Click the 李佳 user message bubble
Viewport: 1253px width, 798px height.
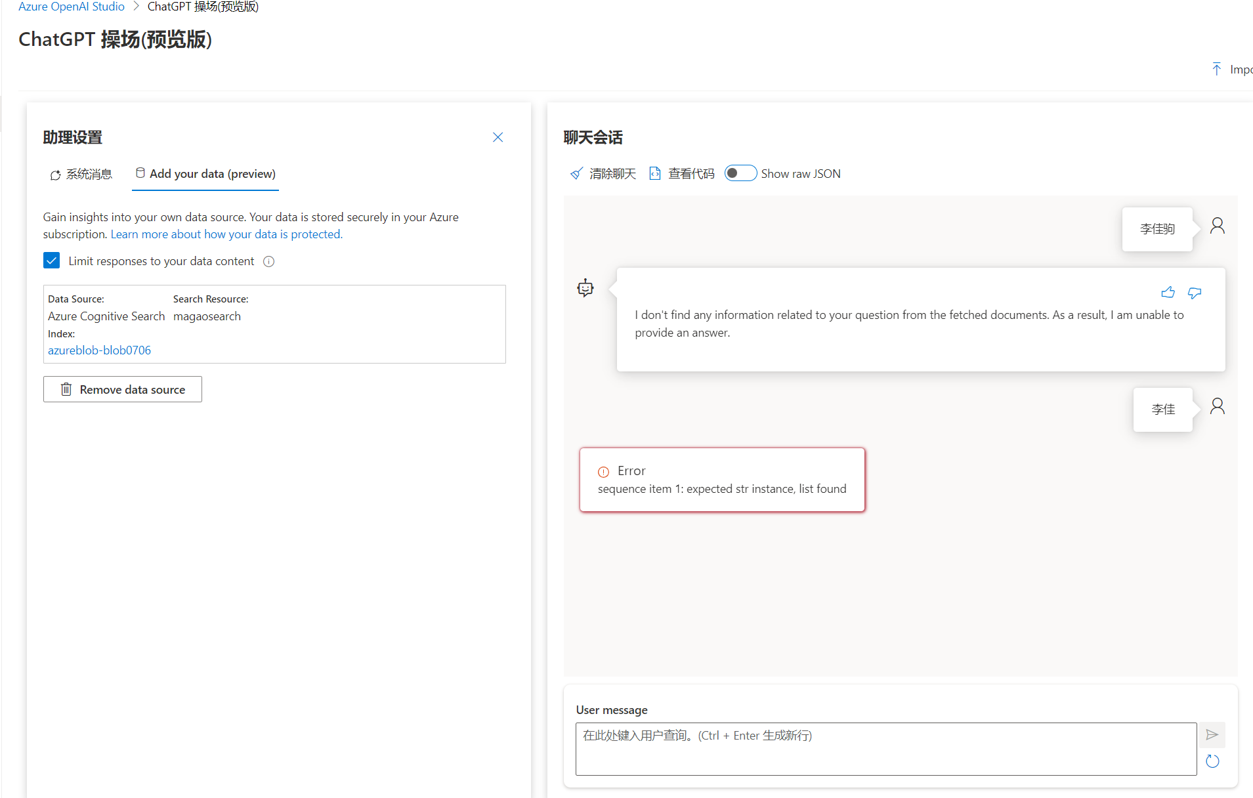1163,409
